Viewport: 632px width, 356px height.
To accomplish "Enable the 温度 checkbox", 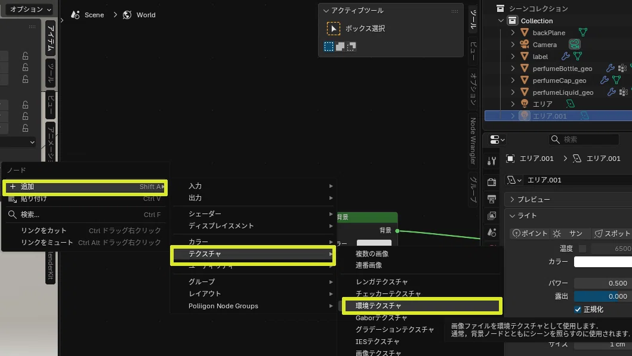I will pyautogui.click(x=582, y=249).
